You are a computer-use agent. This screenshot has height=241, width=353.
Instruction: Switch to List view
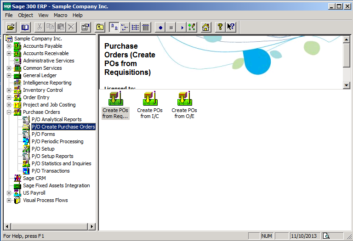point(135,28)
